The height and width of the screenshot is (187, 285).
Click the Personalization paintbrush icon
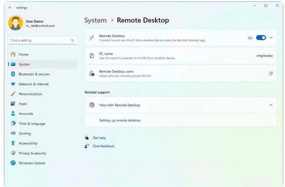click(x=13, y=94)
